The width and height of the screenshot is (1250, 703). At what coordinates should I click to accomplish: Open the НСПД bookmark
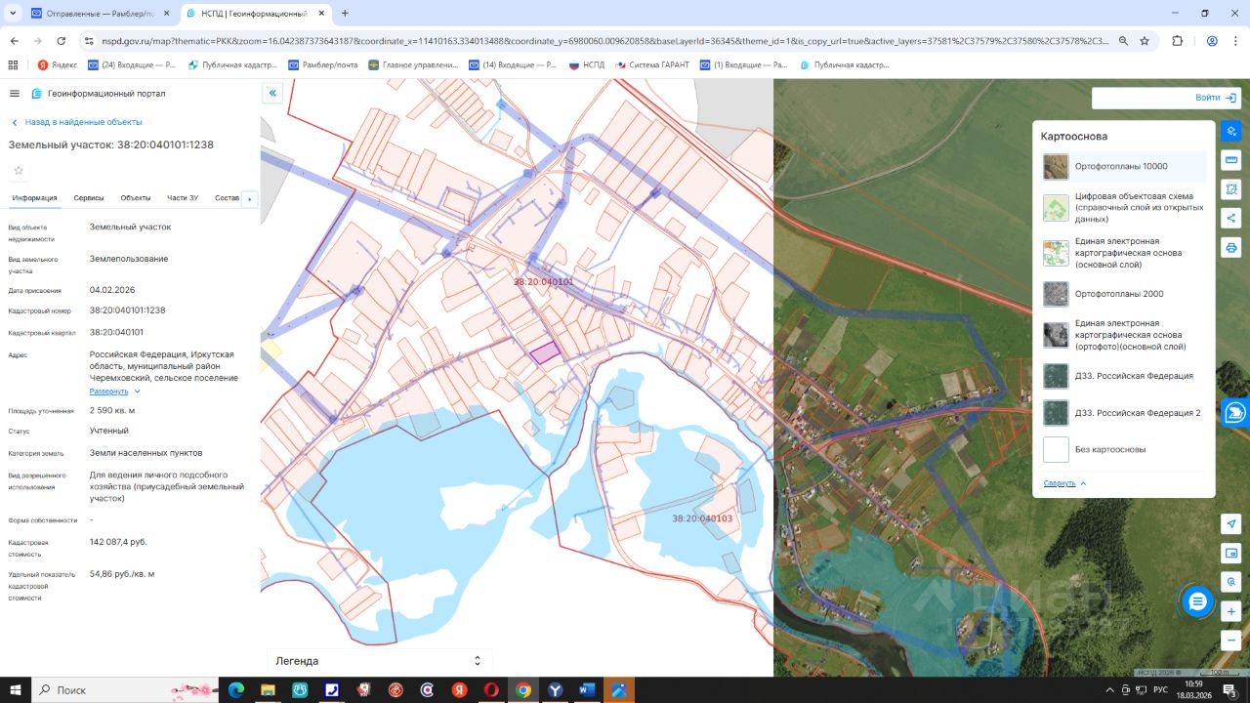pyautogui.click(x=587, y=65)
